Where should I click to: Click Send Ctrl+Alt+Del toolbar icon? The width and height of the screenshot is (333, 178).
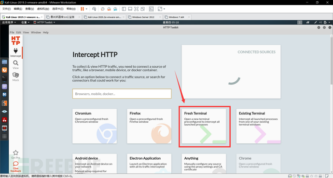pyautogui.click(x=94, y=9)
